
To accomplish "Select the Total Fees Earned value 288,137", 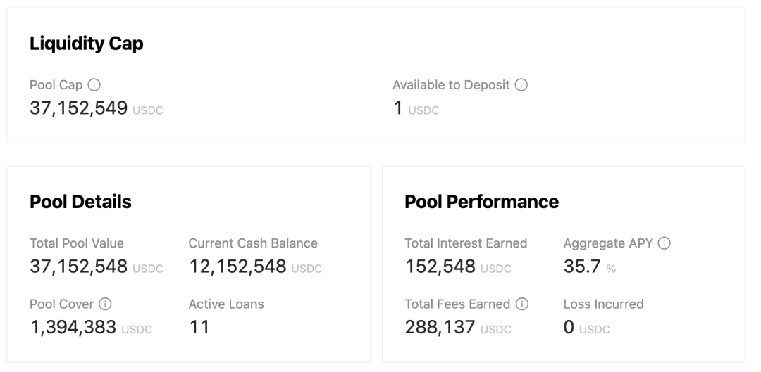I will point(440,328).
